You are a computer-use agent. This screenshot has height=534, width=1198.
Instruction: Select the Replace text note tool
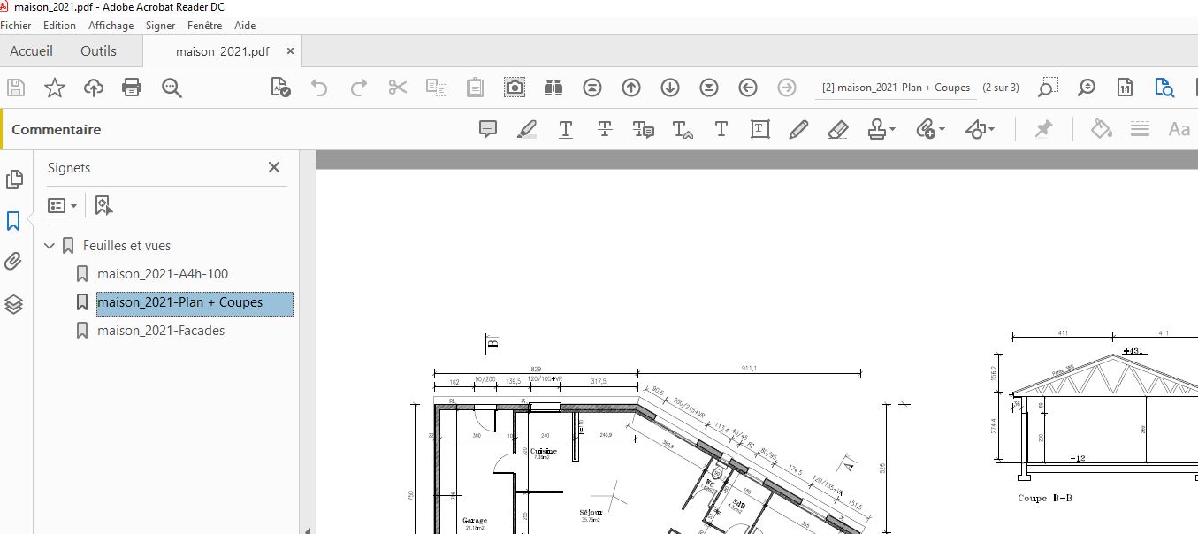(x=644, y=130)
